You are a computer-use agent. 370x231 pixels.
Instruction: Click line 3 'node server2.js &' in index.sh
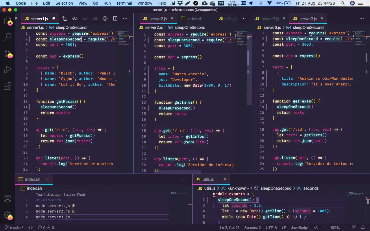(55, 211)
